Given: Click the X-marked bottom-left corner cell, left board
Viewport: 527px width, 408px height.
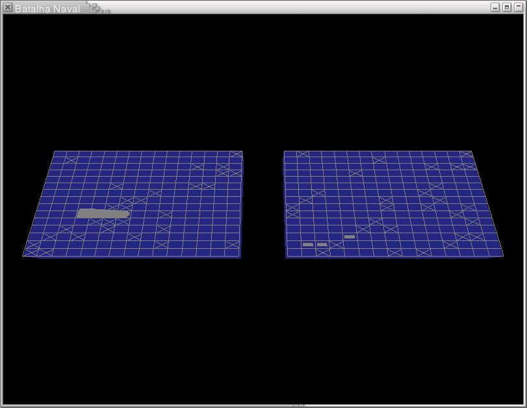Looking at the screenshot, I should coord(31,252).
